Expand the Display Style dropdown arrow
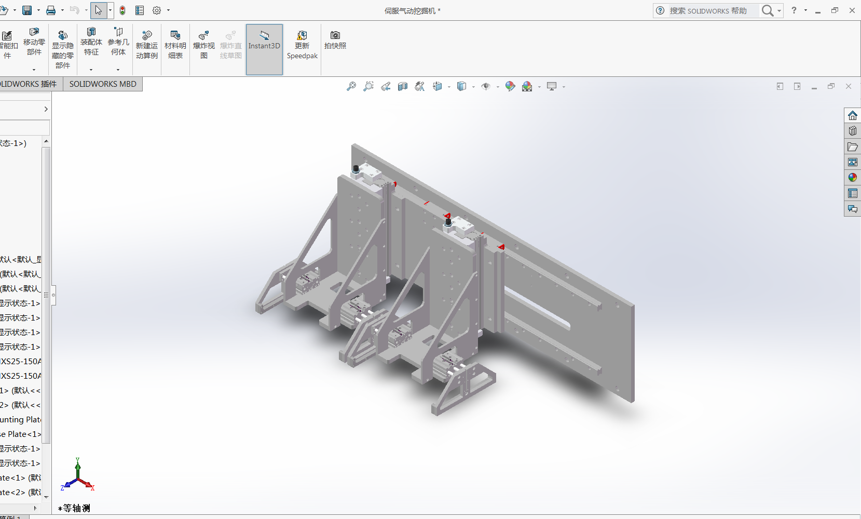 [x=473, y=87]
